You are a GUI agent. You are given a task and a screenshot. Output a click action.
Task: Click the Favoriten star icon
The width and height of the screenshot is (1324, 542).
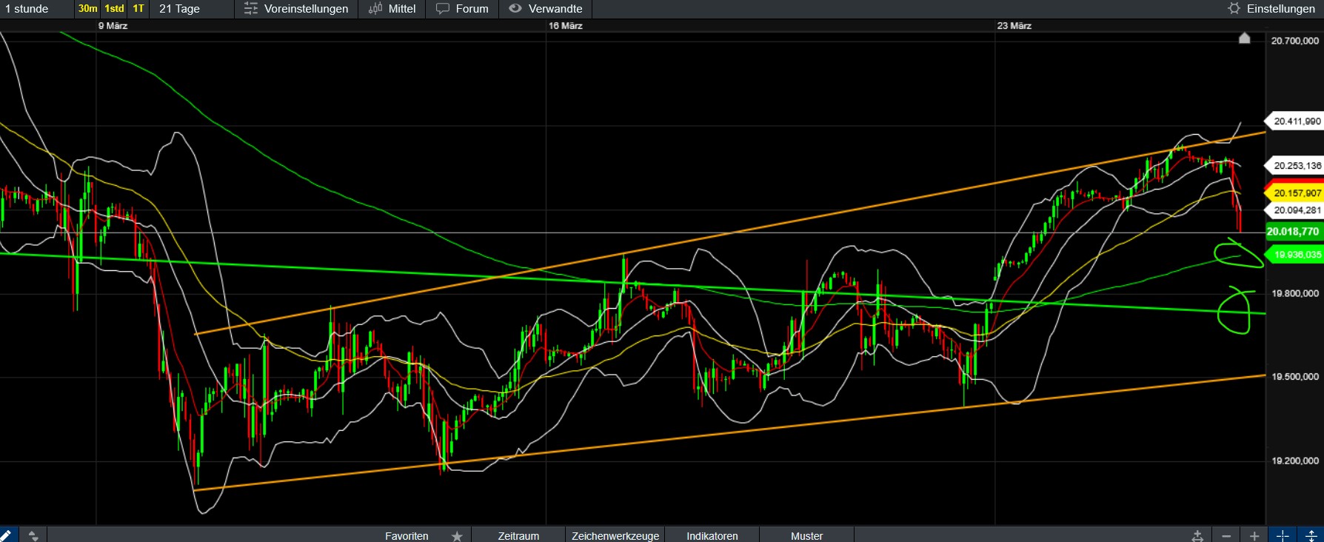click(457, 535)
